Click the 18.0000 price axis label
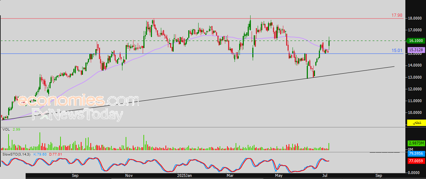Screen dimensions: 426x179 click(x=415, y=19)
